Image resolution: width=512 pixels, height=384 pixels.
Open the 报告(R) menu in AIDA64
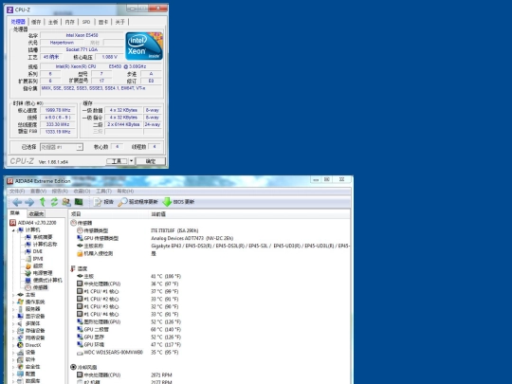point(60,191)
